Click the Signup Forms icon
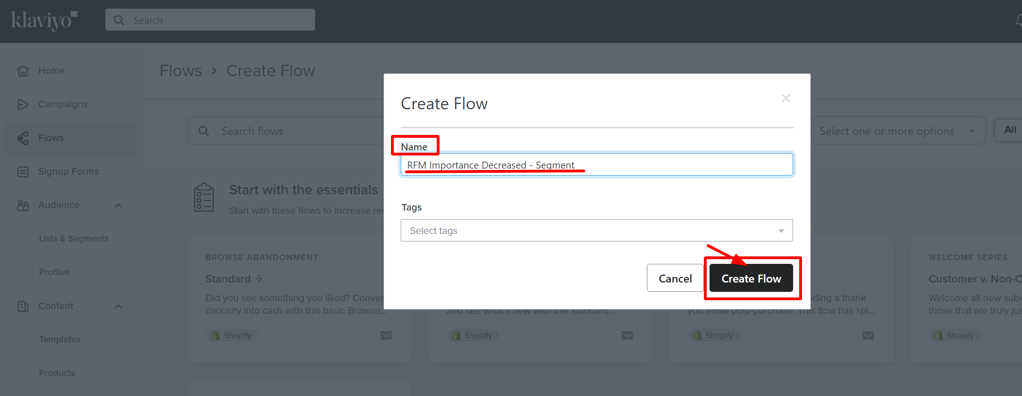 click(23, 172)
